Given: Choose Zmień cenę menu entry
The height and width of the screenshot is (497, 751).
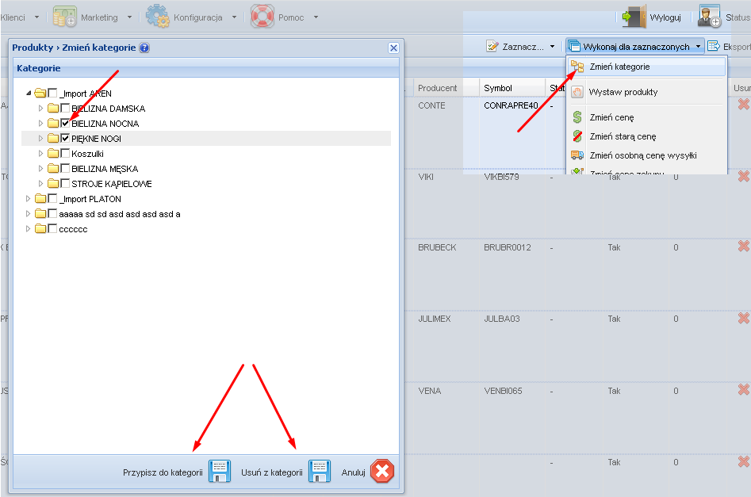Looking at the screenshot, I should (x=646, y=117).
